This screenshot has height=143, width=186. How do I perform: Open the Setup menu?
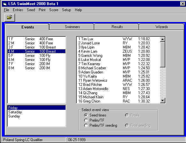pyautogui.click(x=66, y=10)
